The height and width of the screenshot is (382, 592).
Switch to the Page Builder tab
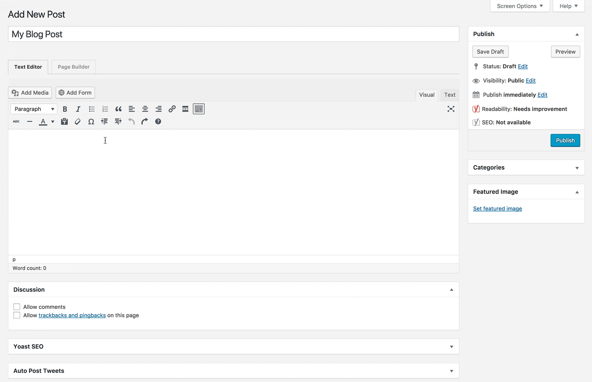[x=73, y=66]
